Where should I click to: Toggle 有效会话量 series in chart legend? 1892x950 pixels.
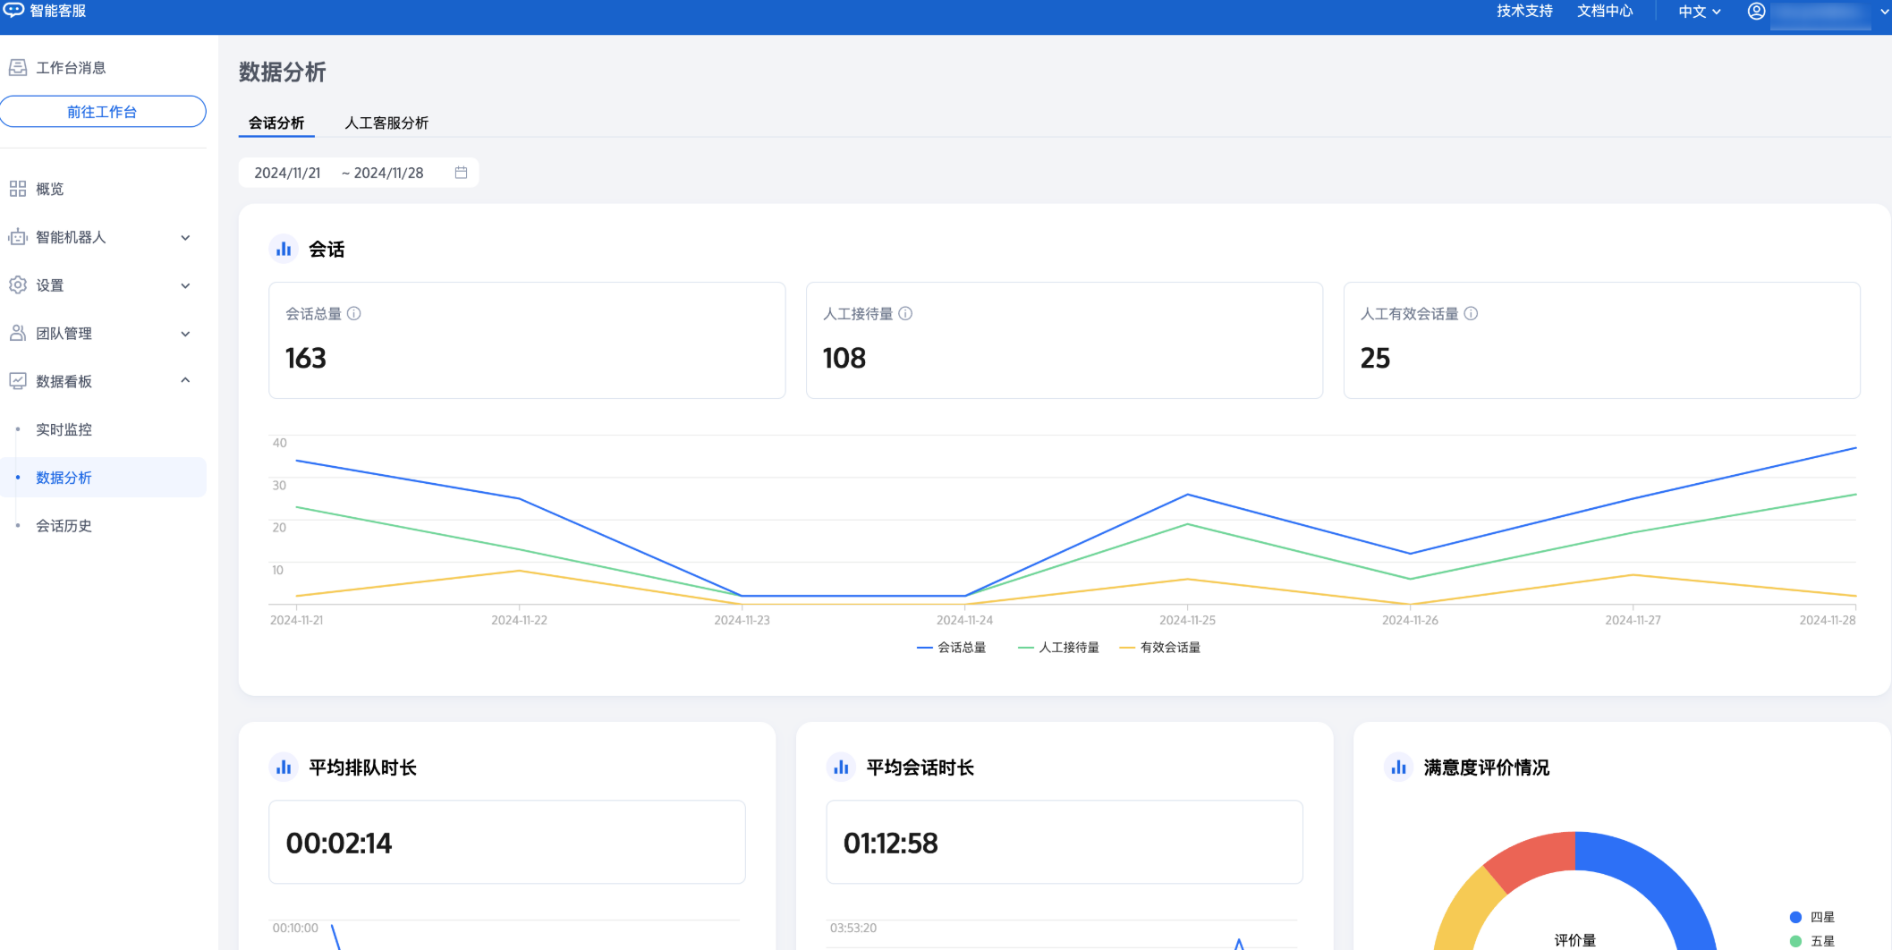(1160, 648)
